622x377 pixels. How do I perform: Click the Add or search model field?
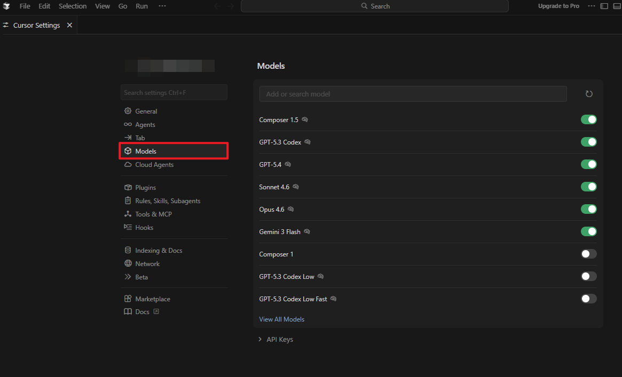click(413, 94)
